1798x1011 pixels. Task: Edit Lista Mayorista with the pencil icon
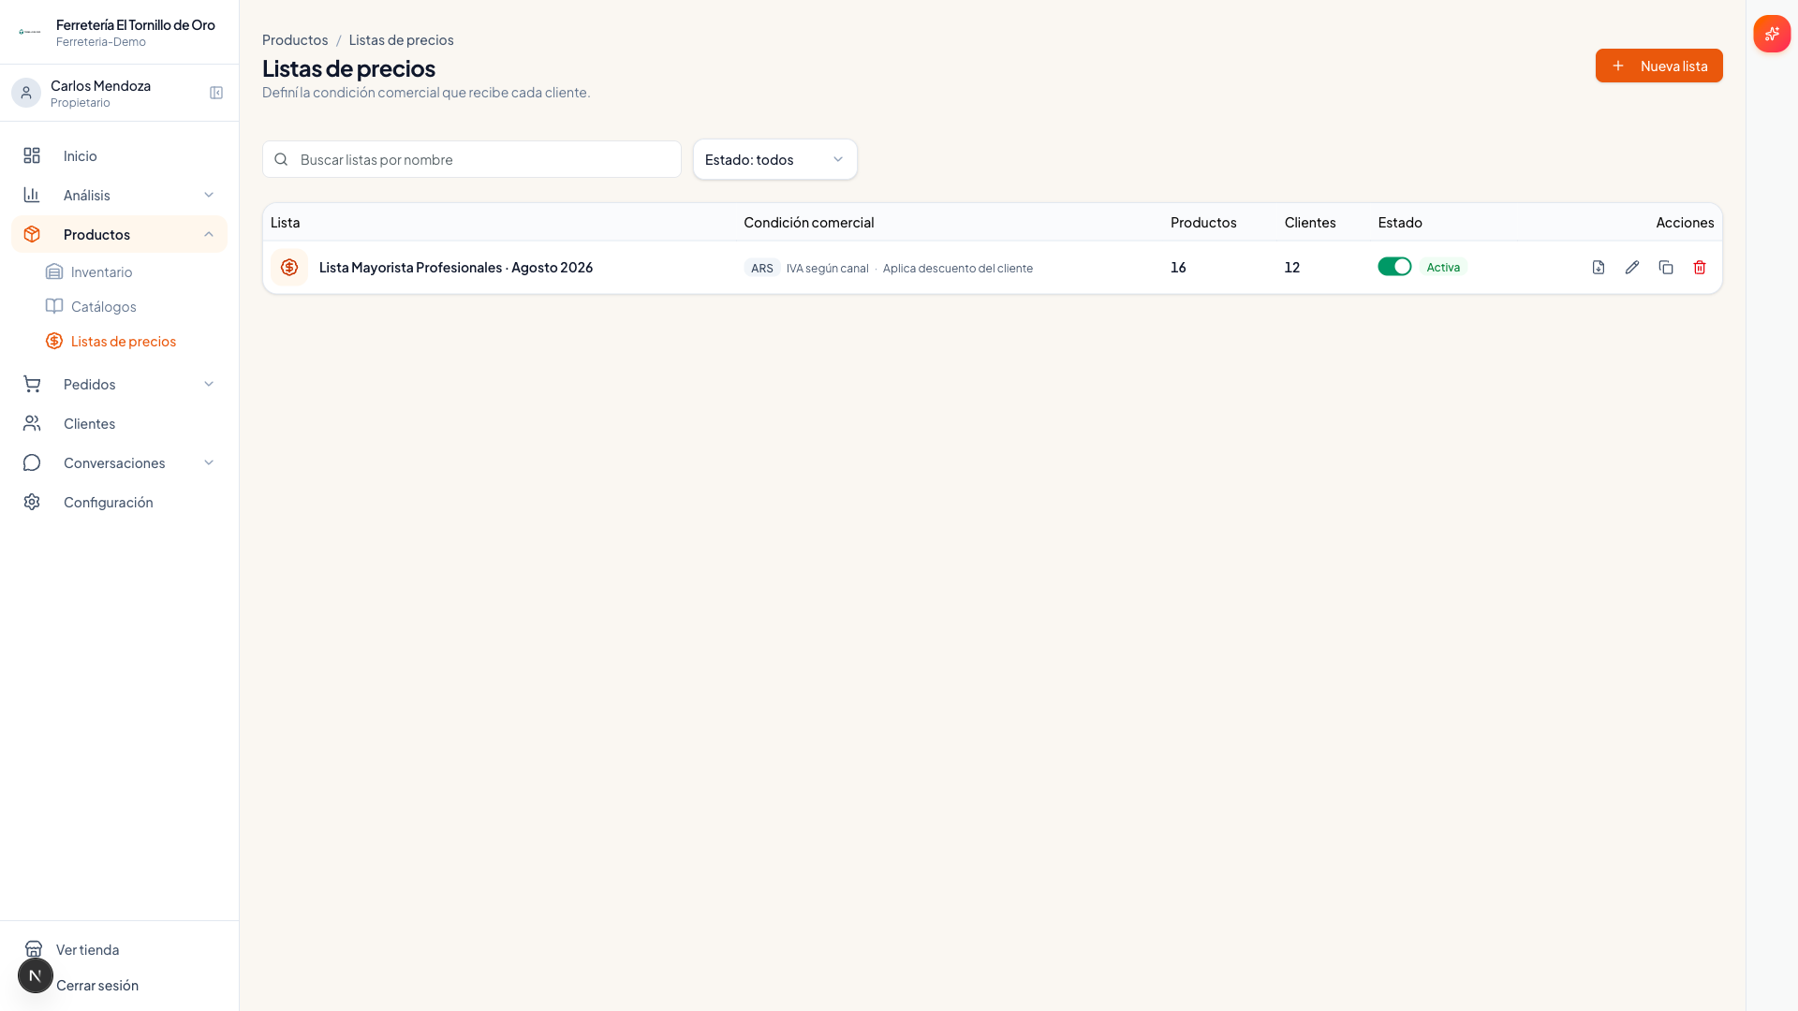(1632, 268)
